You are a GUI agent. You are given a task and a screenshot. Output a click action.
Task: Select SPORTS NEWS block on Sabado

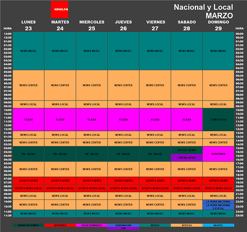(187, 180)
